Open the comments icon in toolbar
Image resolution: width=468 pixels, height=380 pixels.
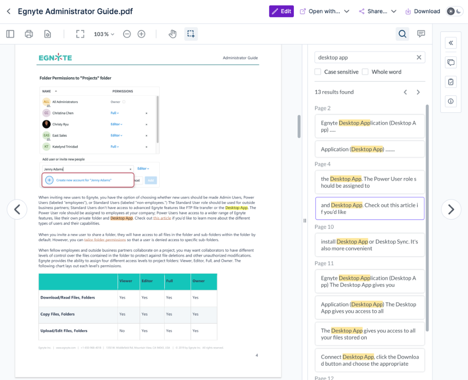421,34
